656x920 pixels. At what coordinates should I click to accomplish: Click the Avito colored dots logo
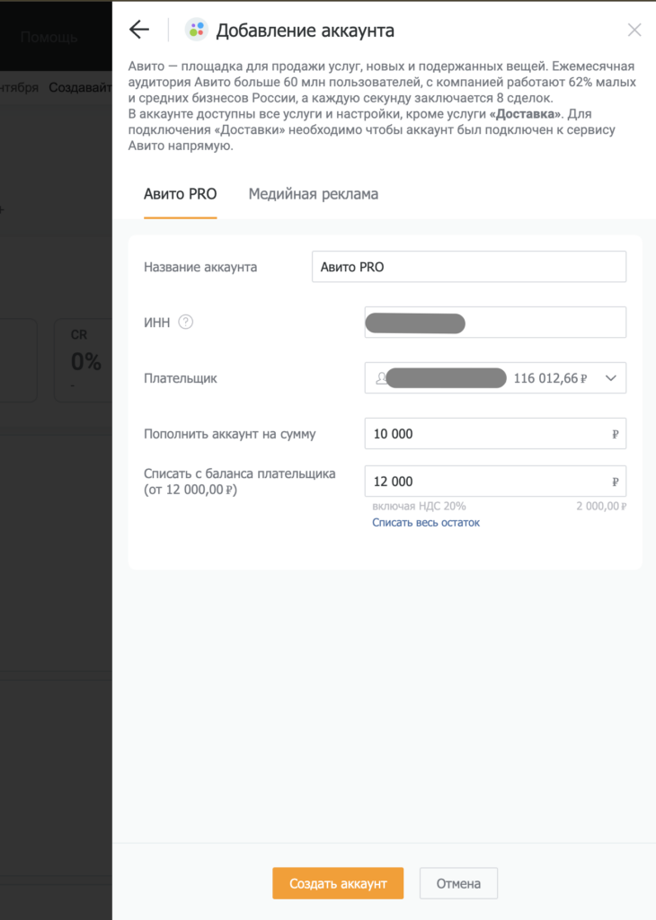pos(196,30)
